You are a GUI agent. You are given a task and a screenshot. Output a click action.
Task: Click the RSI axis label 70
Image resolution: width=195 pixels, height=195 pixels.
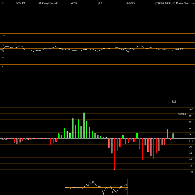click(x=3, y=45)
